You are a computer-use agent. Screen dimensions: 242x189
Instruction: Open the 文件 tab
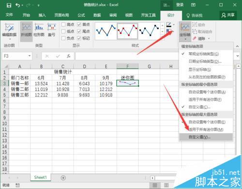coord(9,15)
